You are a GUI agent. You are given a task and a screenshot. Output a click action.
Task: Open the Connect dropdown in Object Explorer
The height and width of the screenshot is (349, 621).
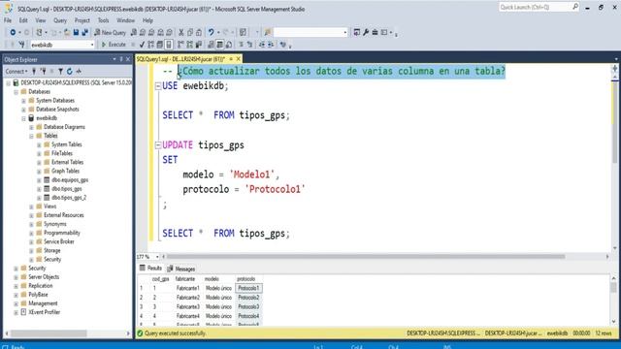16,71
